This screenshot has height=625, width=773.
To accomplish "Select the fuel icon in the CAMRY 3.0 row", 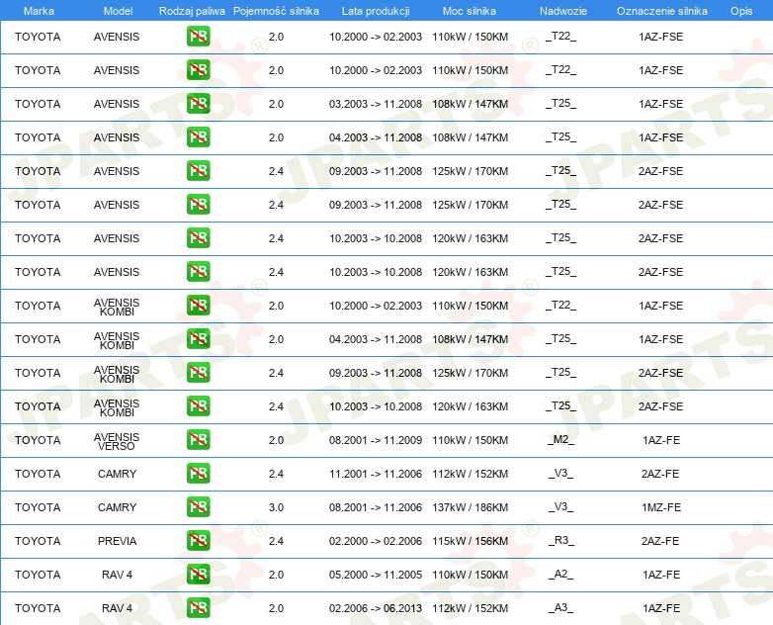I will (198, 506).
